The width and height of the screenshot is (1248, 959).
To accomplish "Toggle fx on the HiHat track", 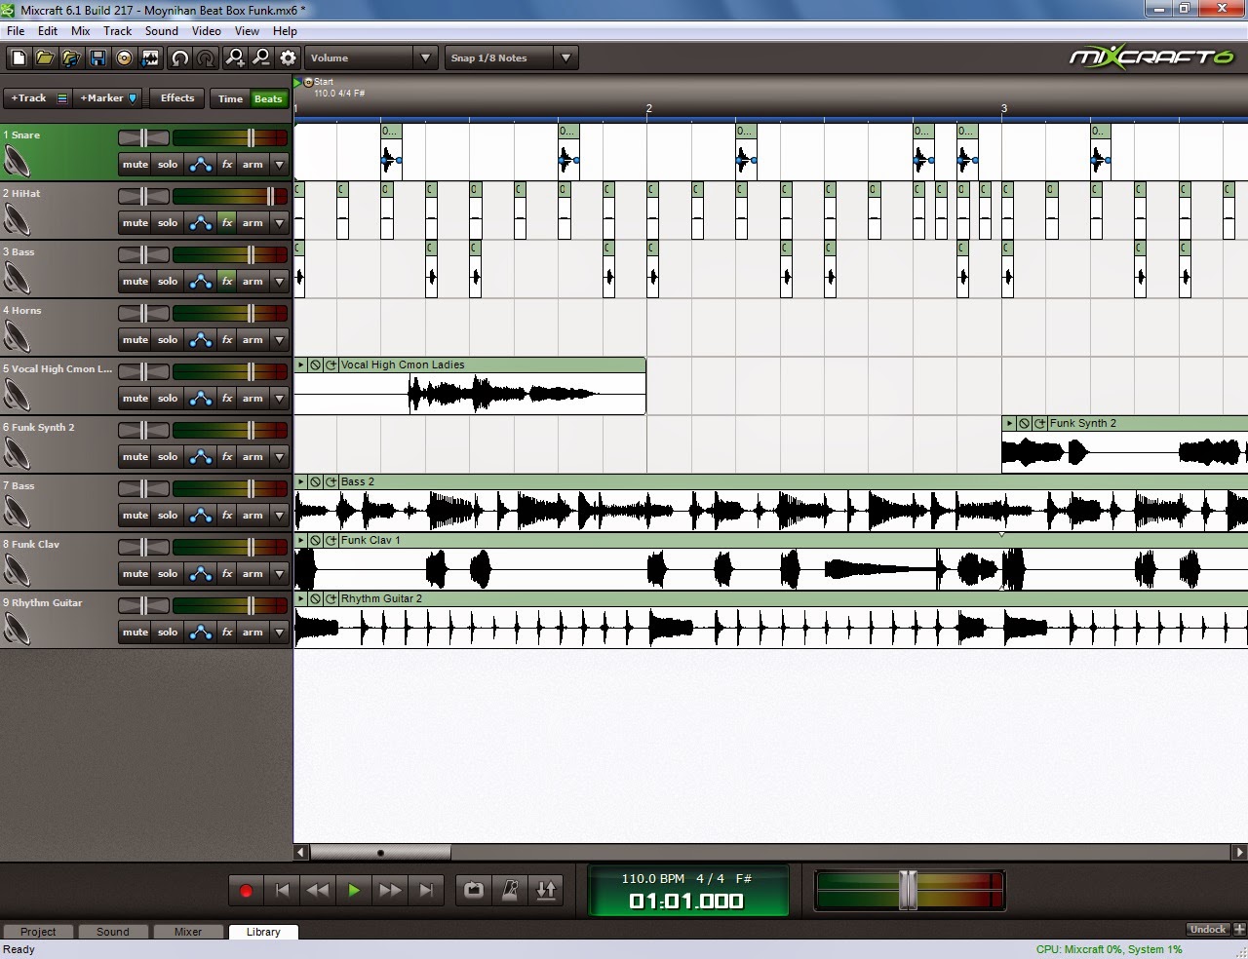I will 227,223.
